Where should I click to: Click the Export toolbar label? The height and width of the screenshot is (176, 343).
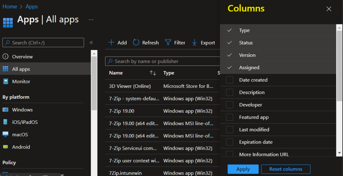(208, 43)
